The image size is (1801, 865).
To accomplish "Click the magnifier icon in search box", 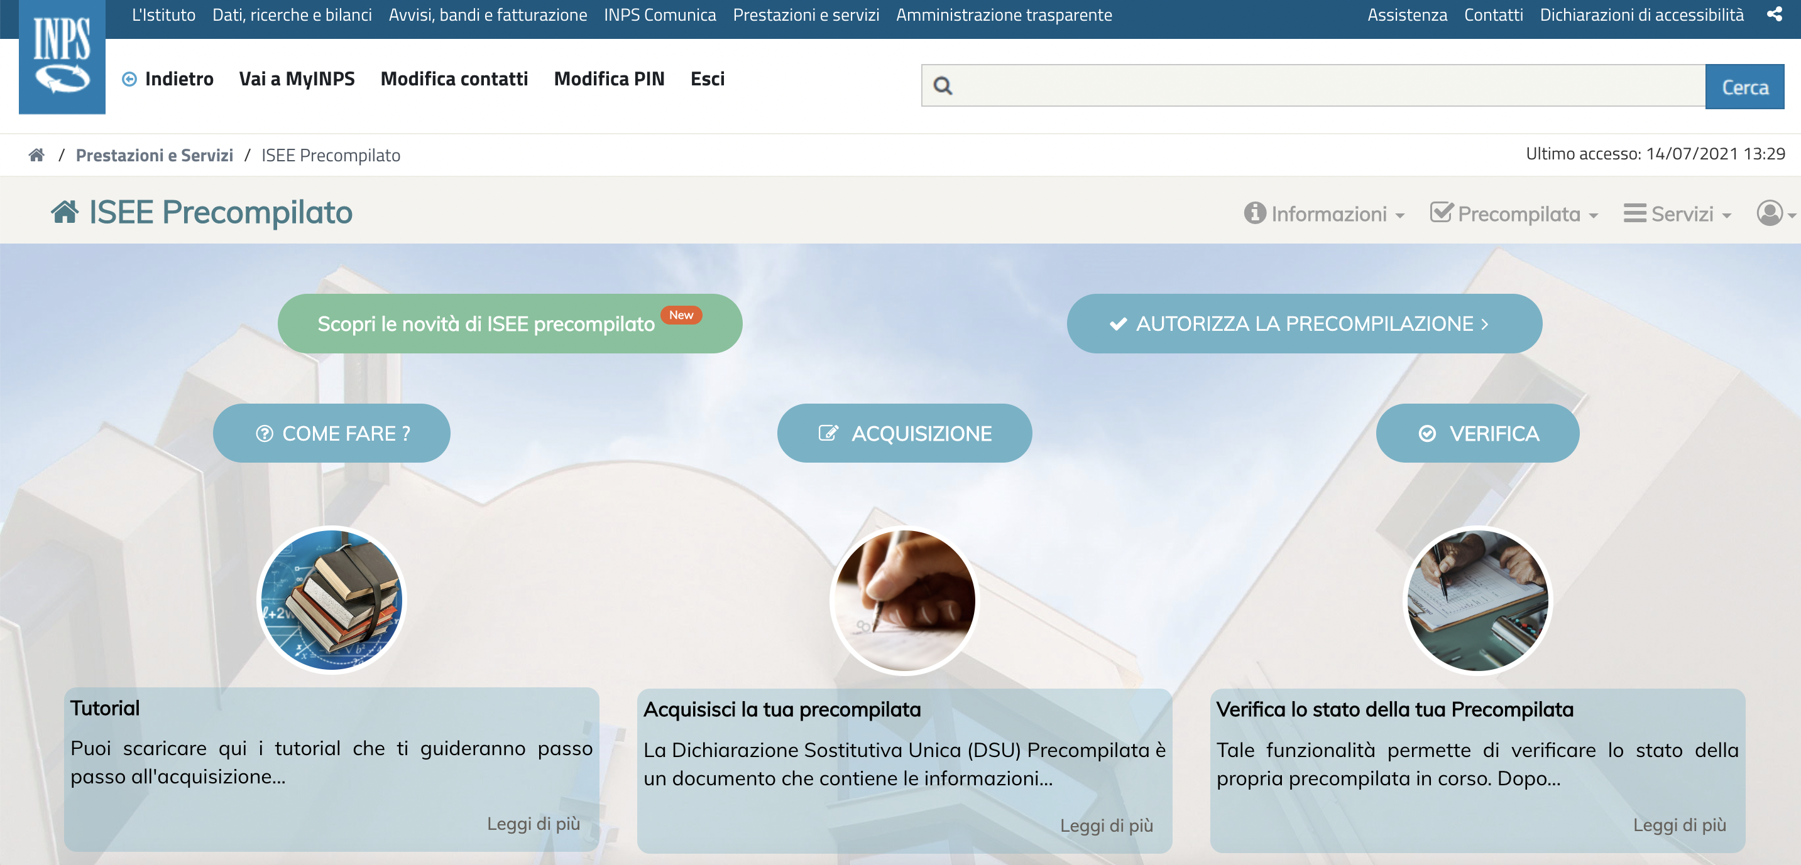I will coord(943,86).
